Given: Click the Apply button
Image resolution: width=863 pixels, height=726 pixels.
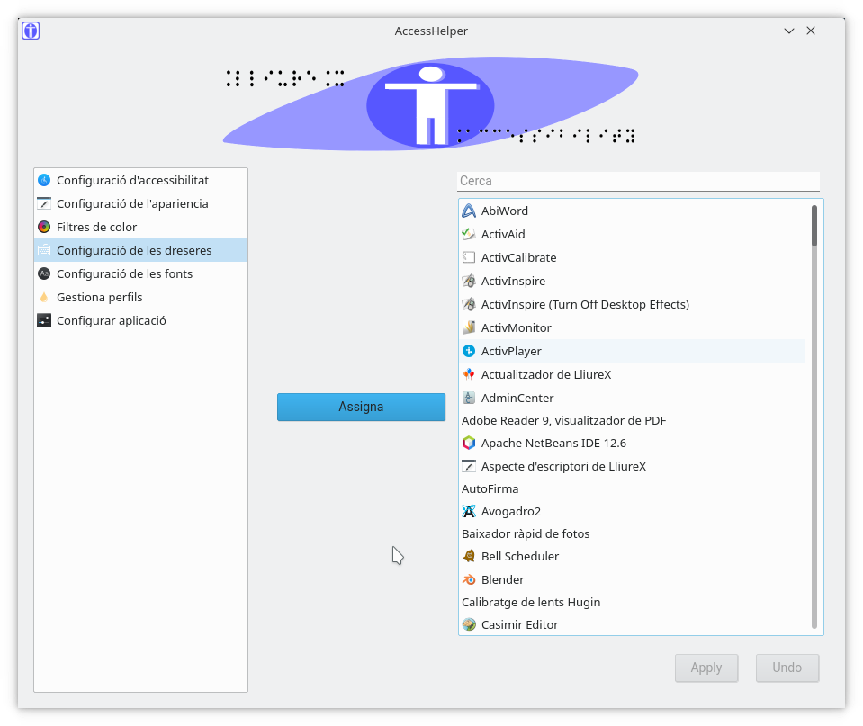Looking at the screenshot, I should pos(706,668).
